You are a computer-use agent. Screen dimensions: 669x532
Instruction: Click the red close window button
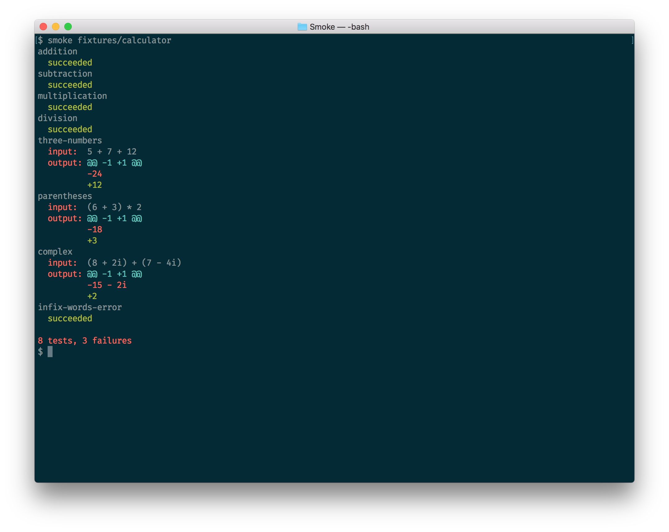click(x=44, y=27)
